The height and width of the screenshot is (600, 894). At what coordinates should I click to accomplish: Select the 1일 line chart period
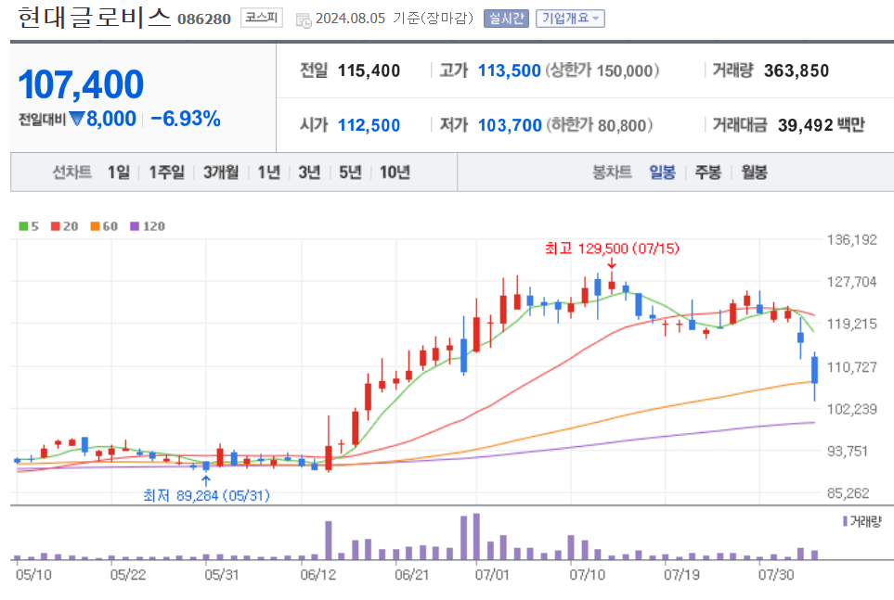coord(119,172)
